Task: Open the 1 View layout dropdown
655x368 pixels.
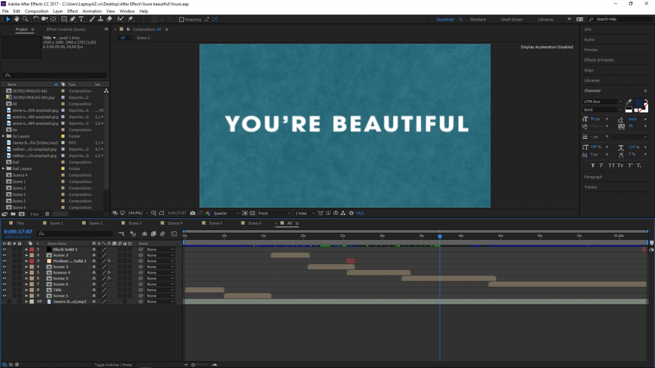Action: tap(305, 213)
